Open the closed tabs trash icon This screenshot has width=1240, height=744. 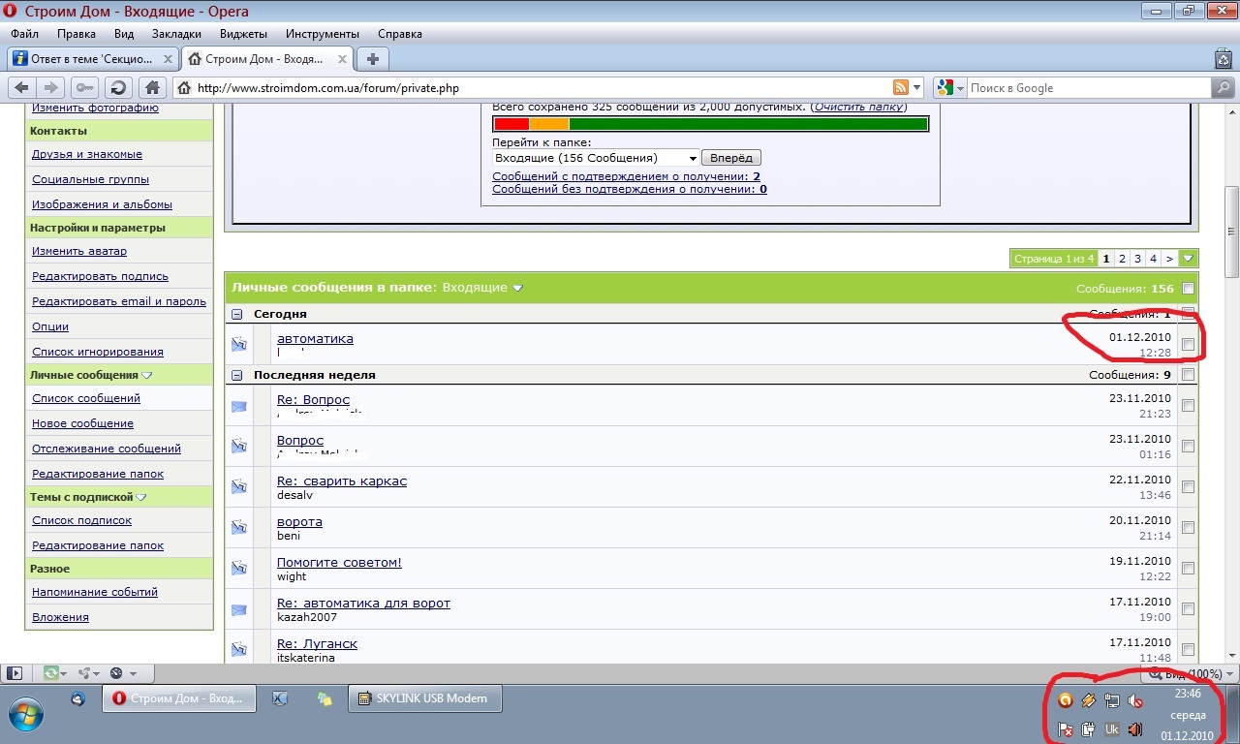pos(1223,59)
